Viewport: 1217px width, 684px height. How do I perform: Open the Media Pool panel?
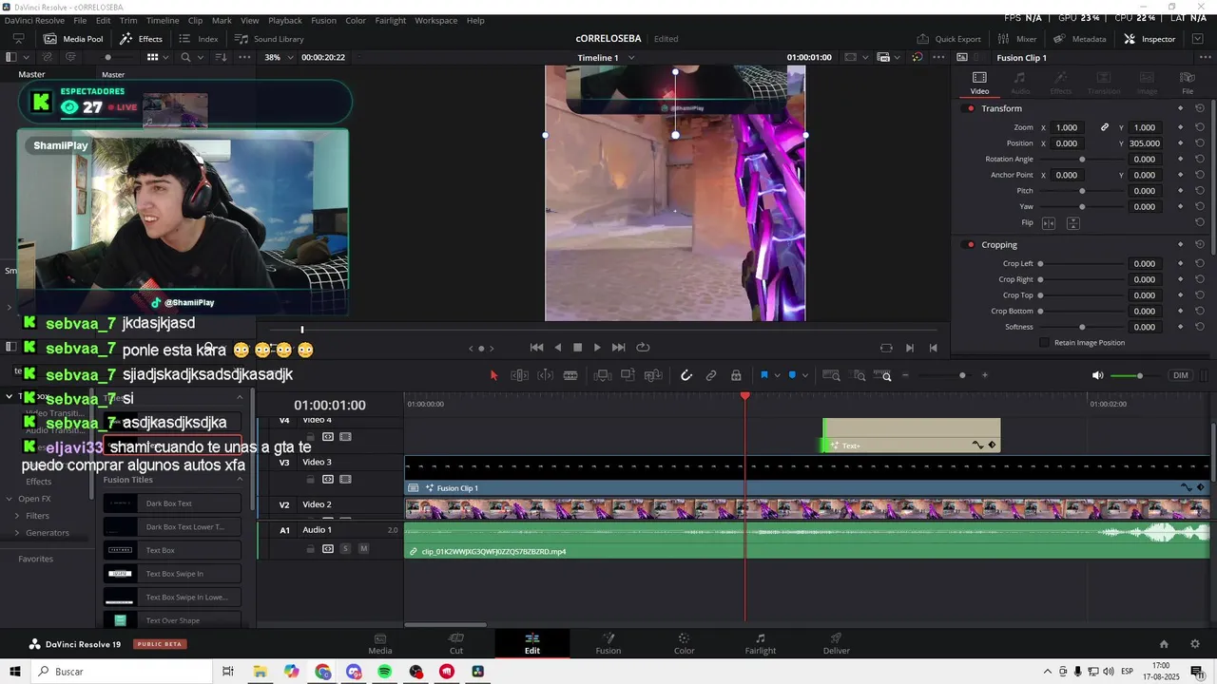(x=73, y=39)
